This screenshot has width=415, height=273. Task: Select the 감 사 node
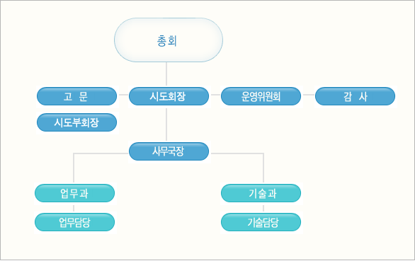coord(356,96)
